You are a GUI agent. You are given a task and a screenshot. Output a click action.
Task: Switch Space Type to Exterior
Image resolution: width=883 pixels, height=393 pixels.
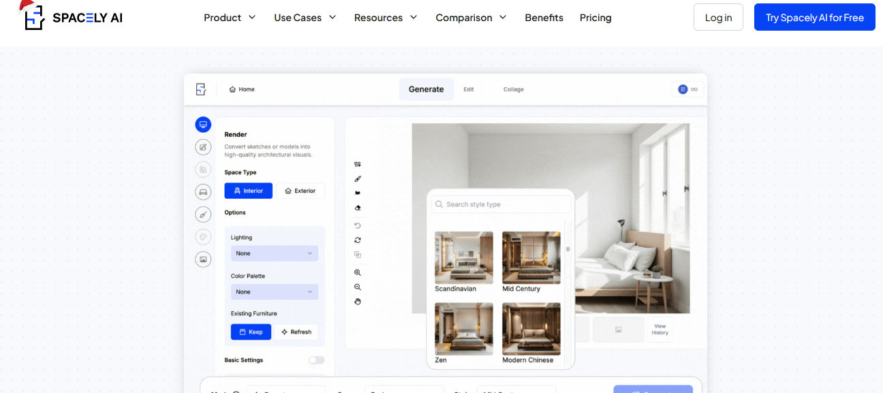[x=300, y=191]
